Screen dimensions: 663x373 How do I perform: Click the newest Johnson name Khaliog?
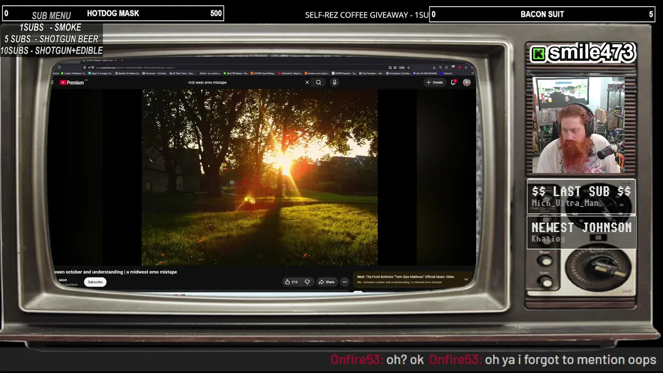pos(548,239)
